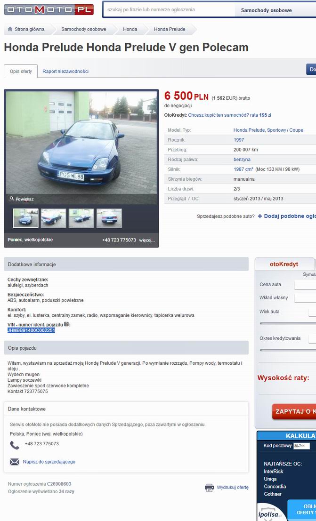Click the home icon in breadcrumb
This screenshot has width=316, height=521.
point(10,29)
